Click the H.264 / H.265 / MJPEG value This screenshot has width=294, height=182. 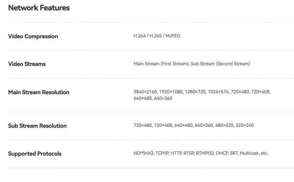pyautogui.click(x=157, y=36)
